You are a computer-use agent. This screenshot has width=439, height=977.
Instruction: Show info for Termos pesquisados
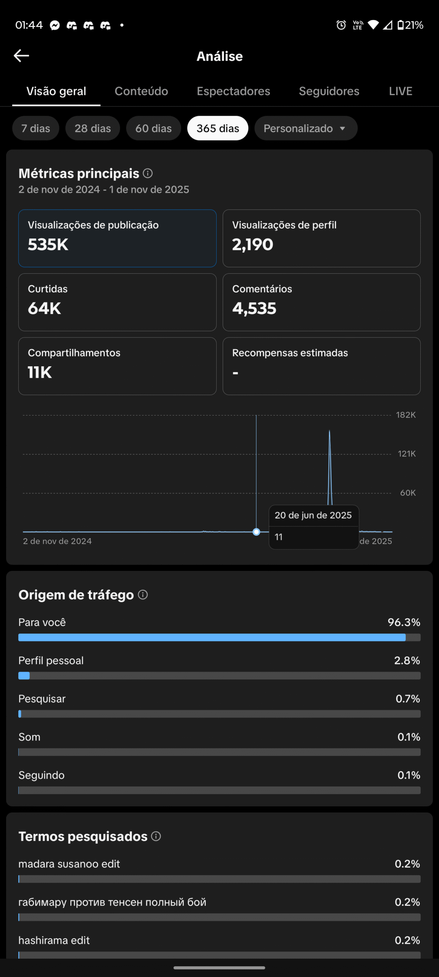156,836
